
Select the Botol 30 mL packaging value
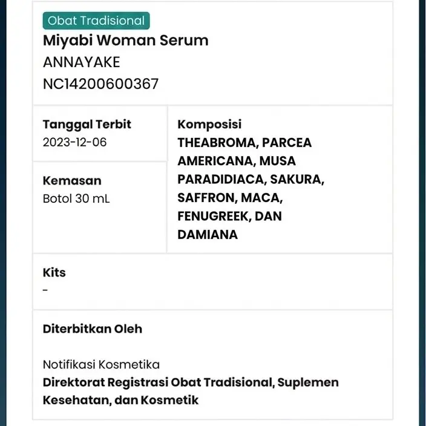coord(76,198)
